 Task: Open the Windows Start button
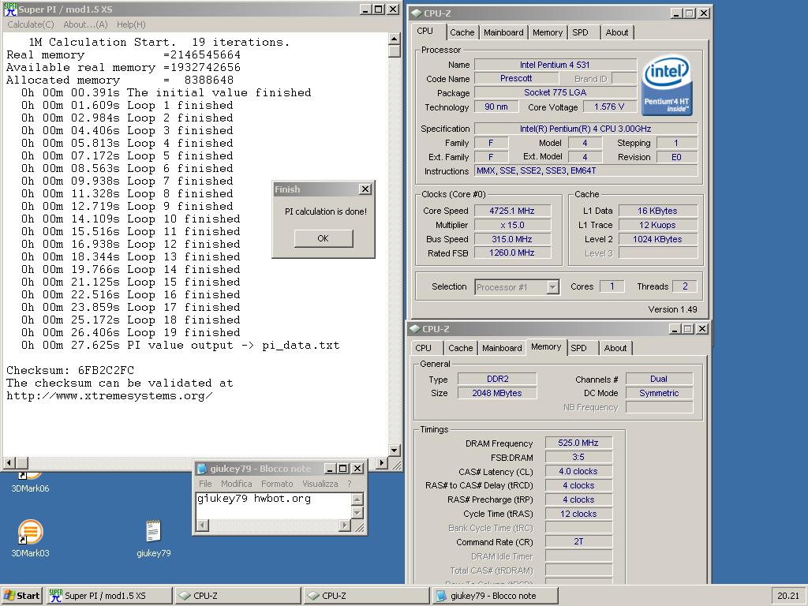tap(22, 595)
